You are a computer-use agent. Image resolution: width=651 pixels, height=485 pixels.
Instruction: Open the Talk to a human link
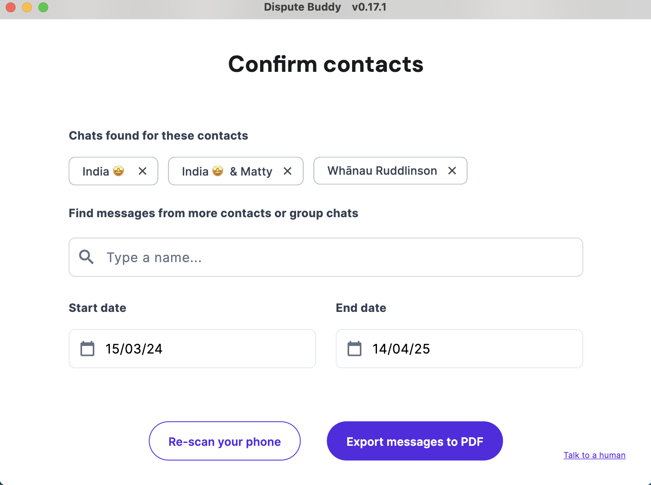[594, 455]
